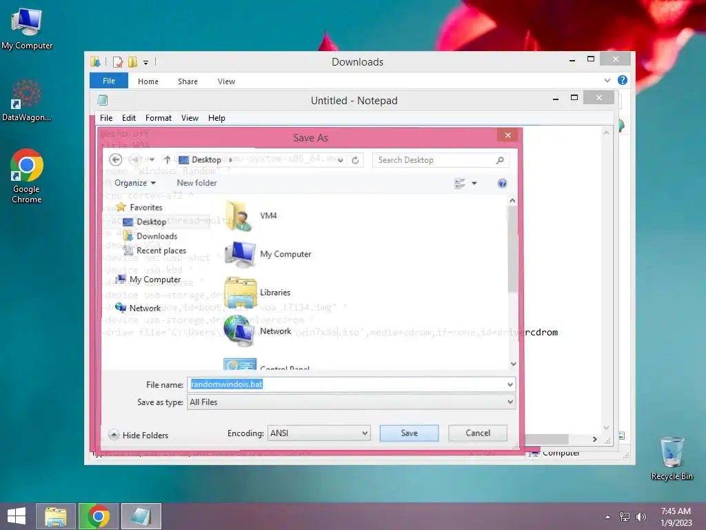Open File Explorer from taskbar

click(x=55, y=516)
